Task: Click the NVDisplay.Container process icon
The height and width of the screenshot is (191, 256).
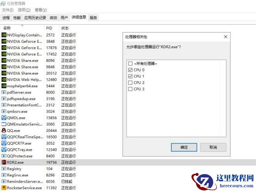Action: click(4, 35)
